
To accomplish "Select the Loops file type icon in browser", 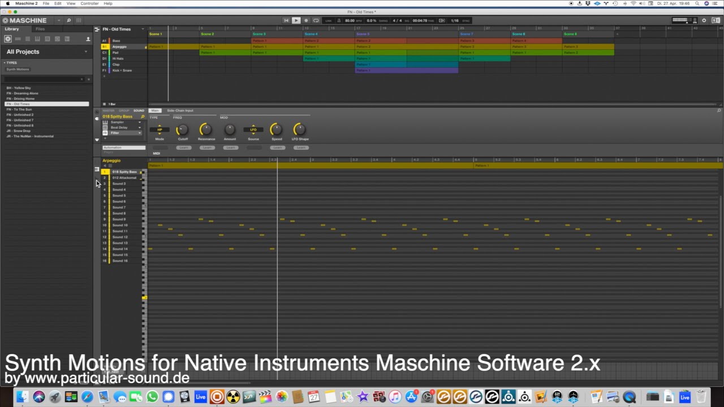I will pyautogui.click(x=57, y=39).
